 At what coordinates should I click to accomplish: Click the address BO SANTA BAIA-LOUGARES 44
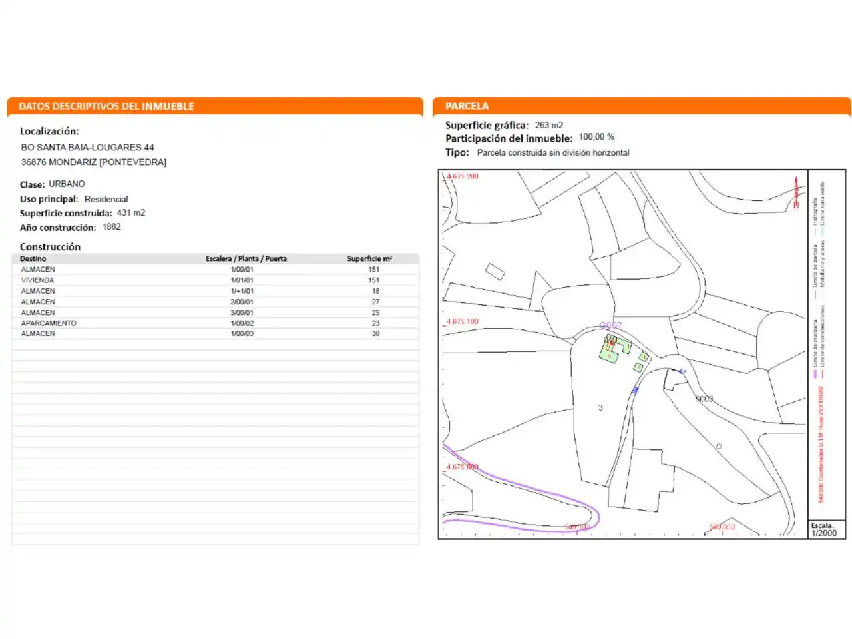87,148
